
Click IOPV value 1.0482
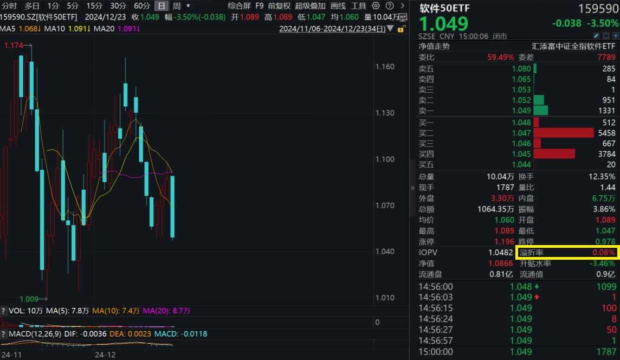[x=501, y=253]
